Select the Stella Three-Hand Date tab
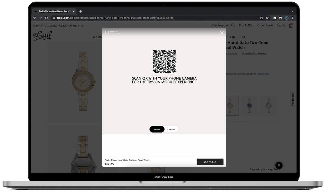The width and height of the screenshot is (325, 192). (54, 11)
